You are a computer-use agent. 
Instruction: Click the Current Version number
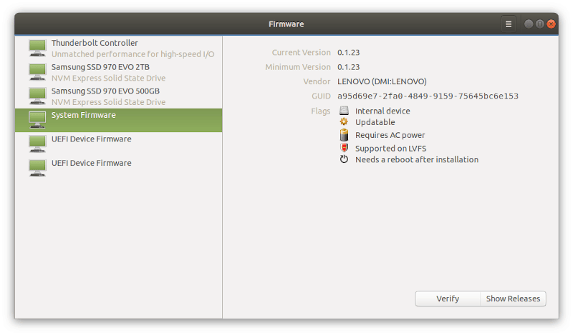349,53
